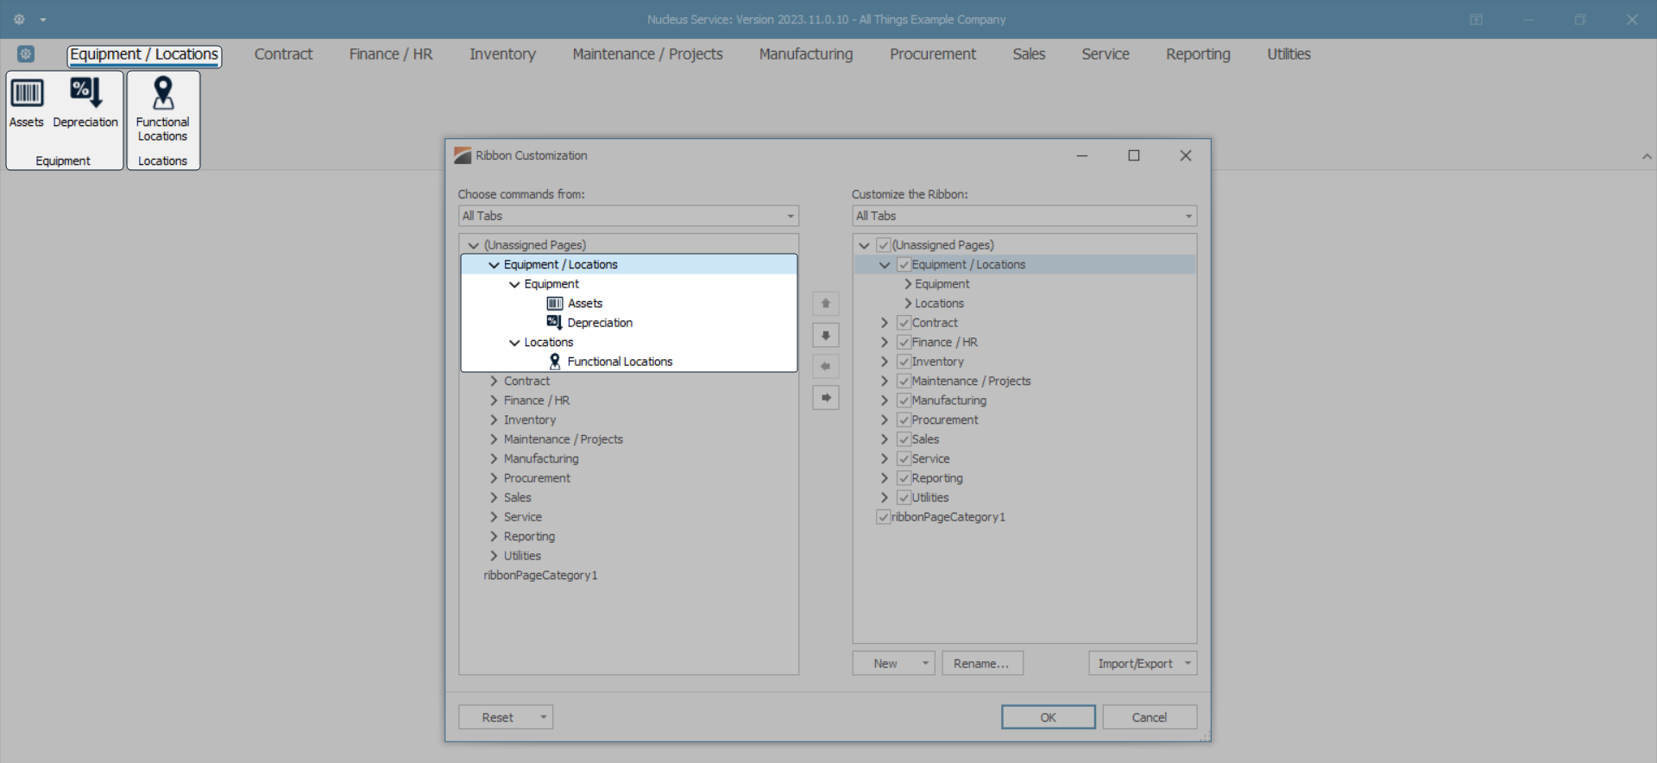Uncheck the Procurement checkbox
Image resolution: width=1657 pixels, height=763 pixels.
(904, 420)
